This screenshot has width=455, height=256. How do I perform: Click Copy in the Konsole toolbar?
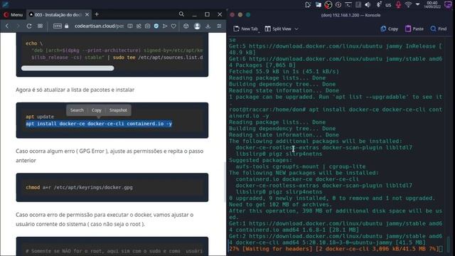click(389, 28)
